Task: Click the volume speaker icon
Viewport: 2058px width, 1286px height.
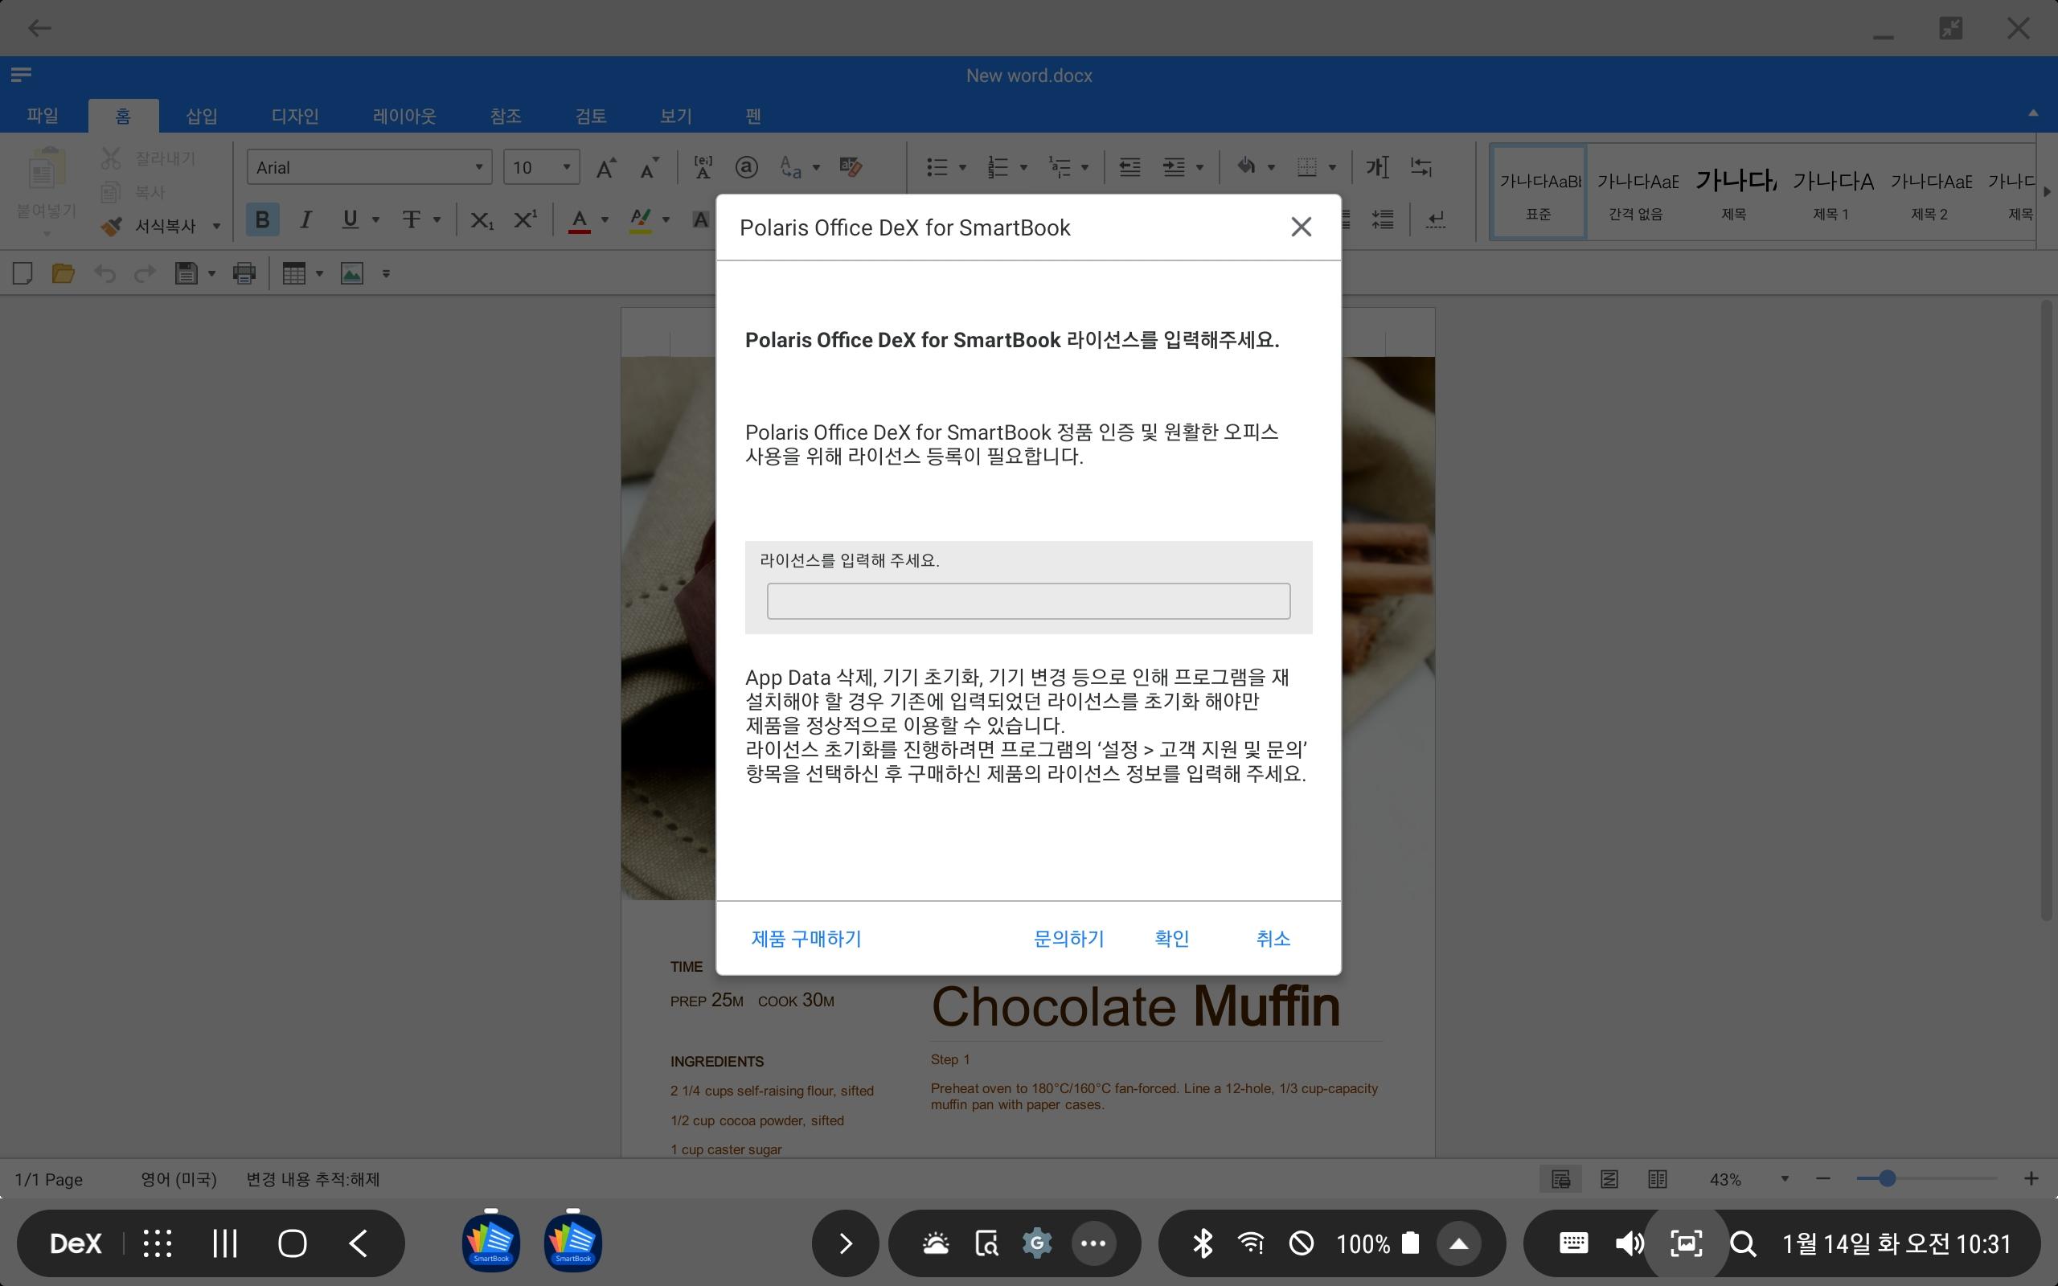Action: 1629,1243
